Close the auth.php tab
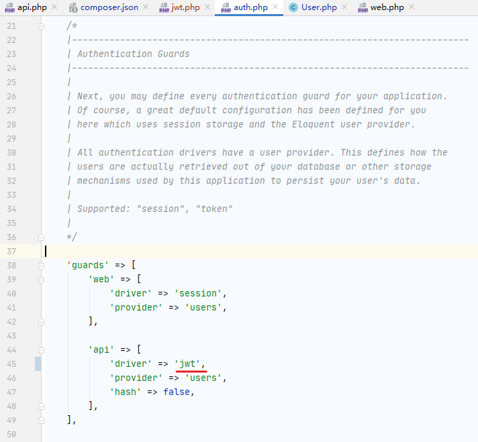Screen dimensions: 478x442 click(x=275, y=7)
